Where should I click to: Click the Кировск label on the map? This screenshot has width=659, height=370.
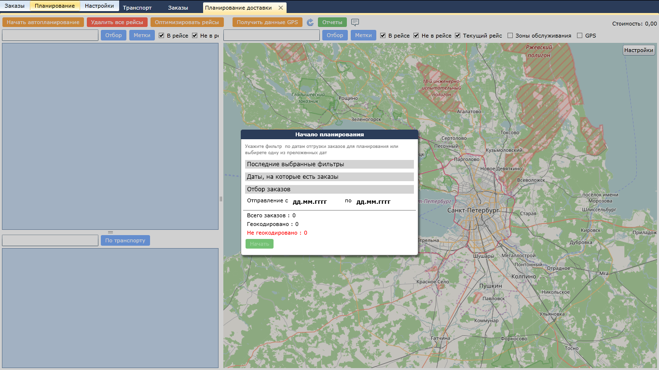[x=591, y=231]
